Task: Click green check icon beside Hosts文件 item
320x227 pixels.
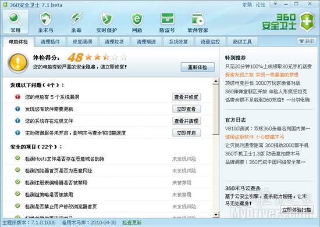Action: coord(18,158)
